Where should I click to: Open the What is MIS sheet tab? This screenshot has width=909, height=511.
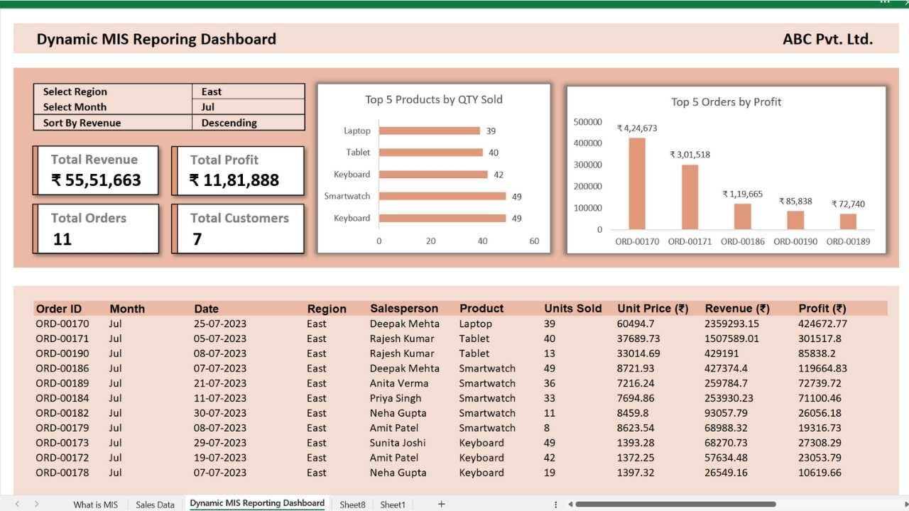coord(96,505)
